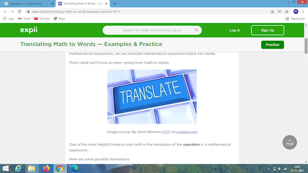Open Chrome three-dot menu

point(303,12)
